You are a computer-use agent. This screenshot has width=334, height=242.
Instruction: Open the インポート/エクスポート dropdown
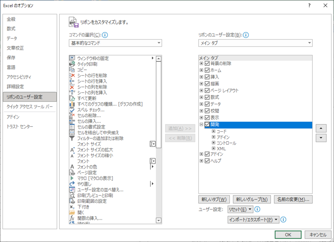click(253, 220)
